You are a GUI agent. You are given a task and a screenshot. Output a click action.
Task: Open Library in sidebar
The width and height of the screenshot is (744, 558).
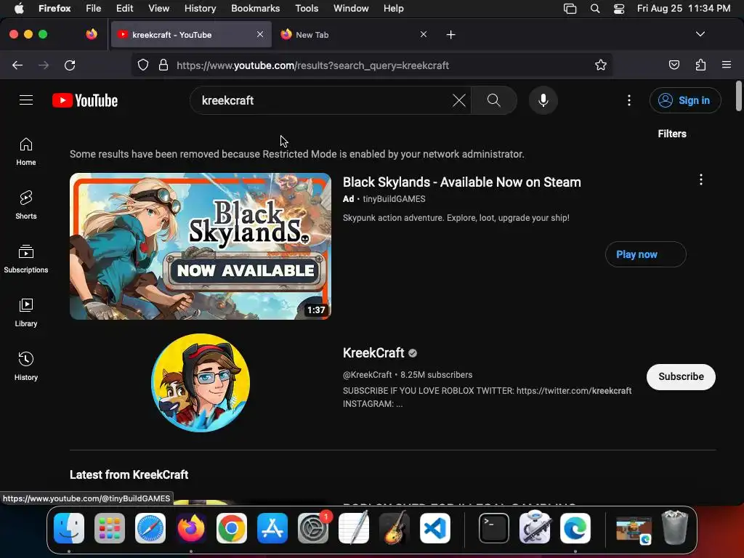[x=26, y=312]
